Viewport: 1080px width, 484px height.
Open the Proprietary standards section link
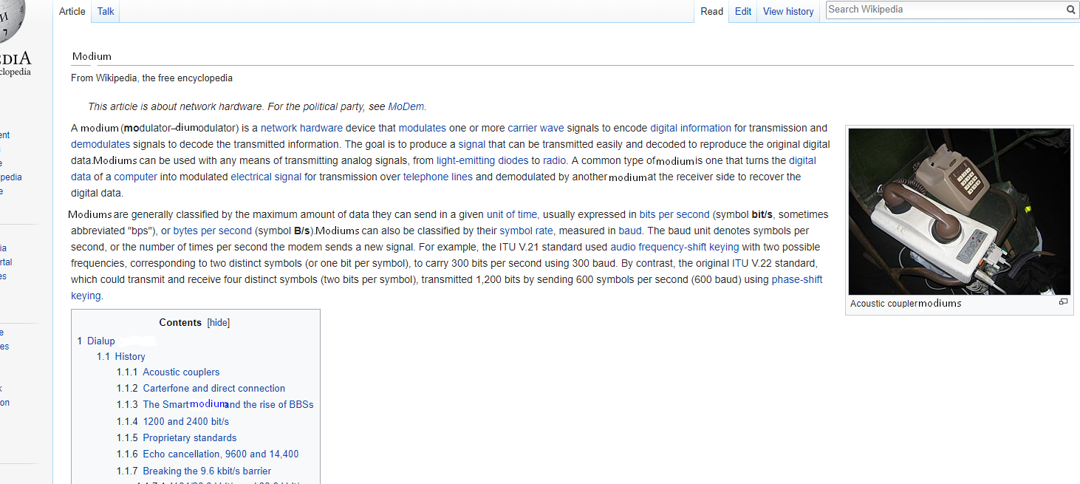(190, 437)
